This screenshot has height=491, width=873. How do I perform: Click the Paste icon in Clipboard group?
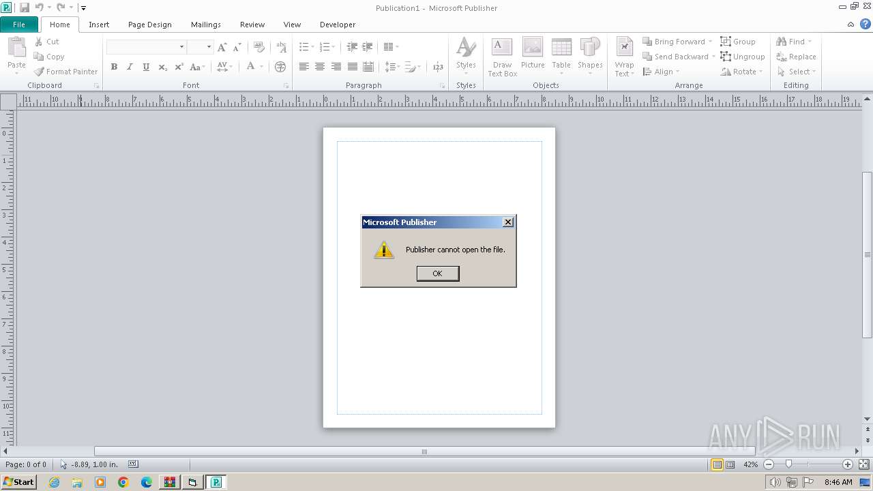point(16,47)
